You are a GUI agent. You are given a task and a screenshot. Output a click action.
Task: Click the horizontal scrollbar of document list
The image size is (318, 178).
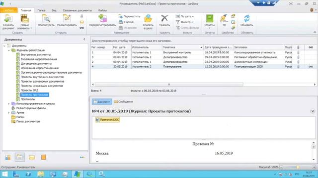click(x=169, y=85)
